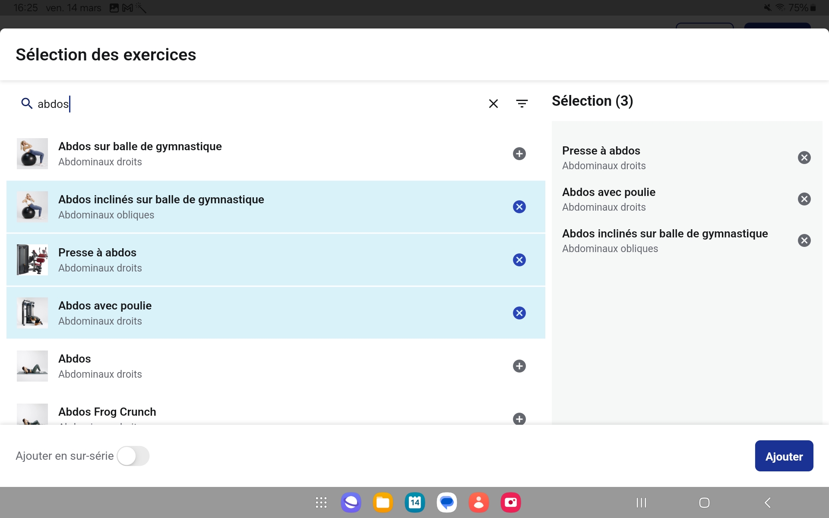Toggle the Ajouter en sur-série switch
829x518 pixels.
click(133, 456)
